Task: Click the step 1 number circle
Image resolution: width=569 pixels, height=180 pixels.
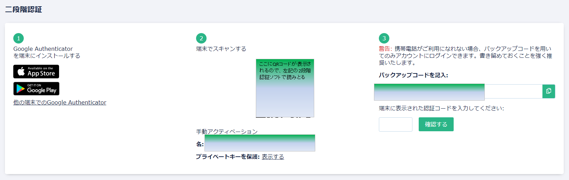Action: (x=19, y=38)
